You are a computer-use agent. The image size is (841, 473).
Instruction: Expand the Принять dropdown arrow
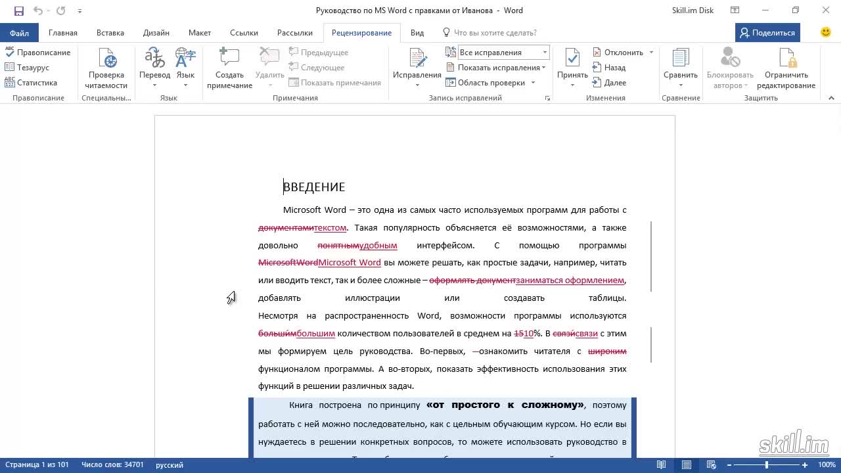pyautogui.click(x=572, y=85)
